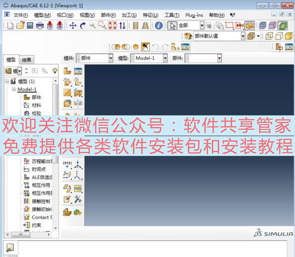Click the light bulb icon in model tree
The image size is (295, 257).
click(x=55, y=71)
